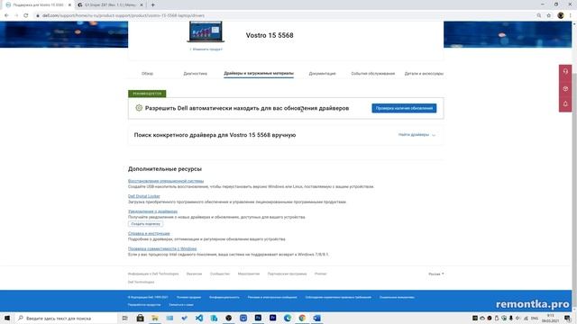Expand Найти драйверы manual search section
The image size is (577, 324).
point(417,135)
